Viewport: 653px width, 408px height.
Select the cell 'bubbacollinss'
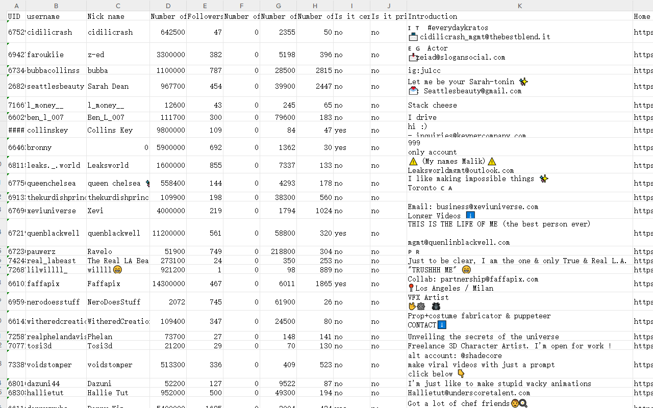tap(56, 70)
